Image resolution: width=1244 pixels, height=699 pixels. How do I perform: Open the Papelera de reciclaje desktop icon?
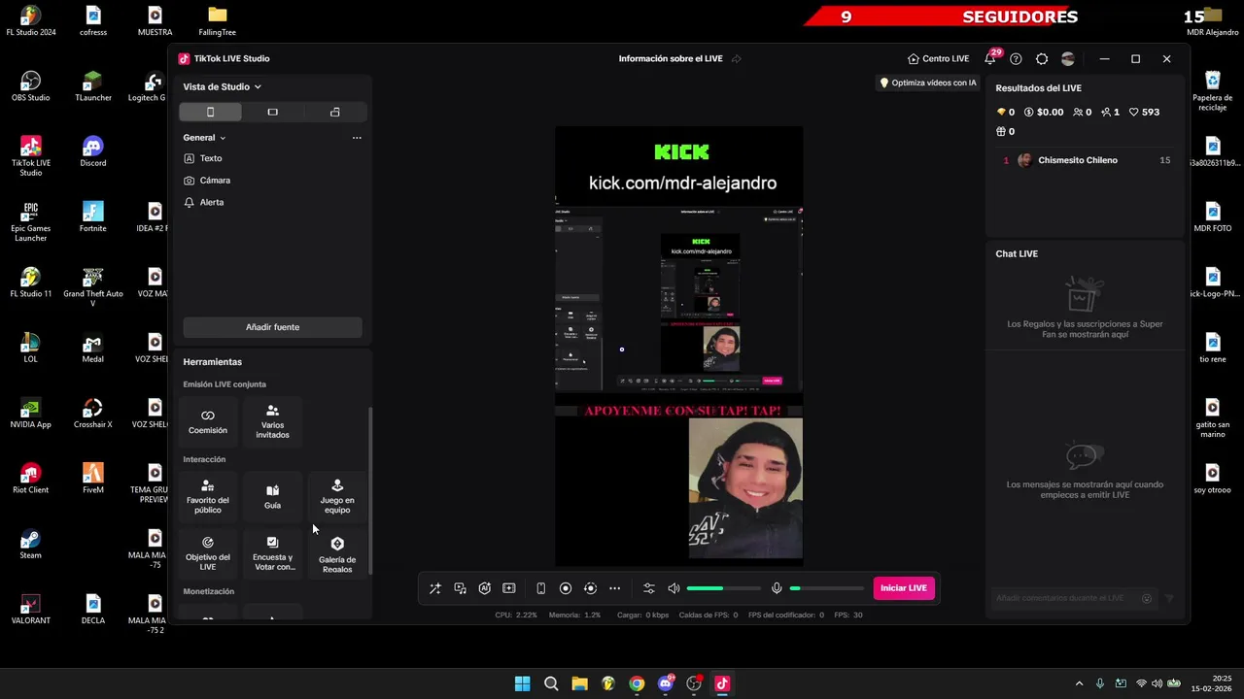tap(1212, 90)
